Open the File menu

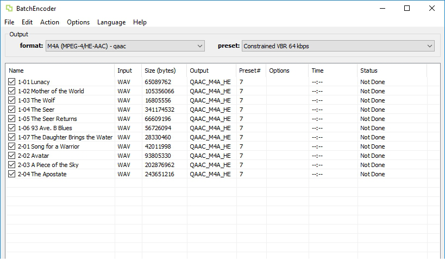coord(9,22)
